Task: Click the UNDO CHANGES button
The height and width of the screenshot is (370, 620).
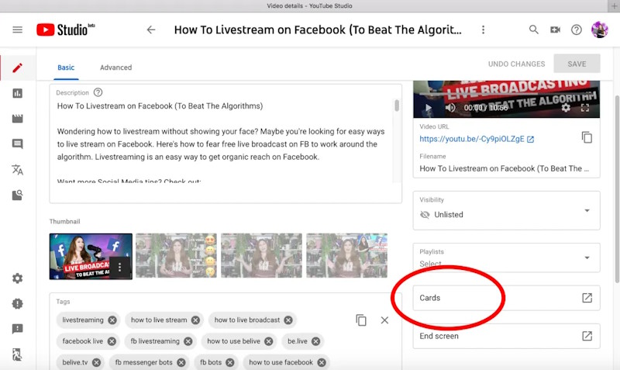Action: point(516,64)
